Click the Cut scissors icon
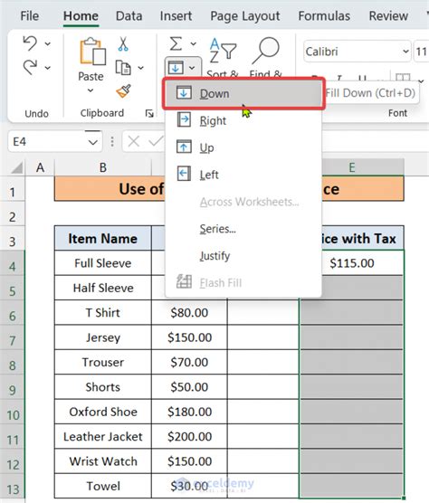The height and width of the screenshot is (503, 429). pyautogui.click(x=123, y=44)
